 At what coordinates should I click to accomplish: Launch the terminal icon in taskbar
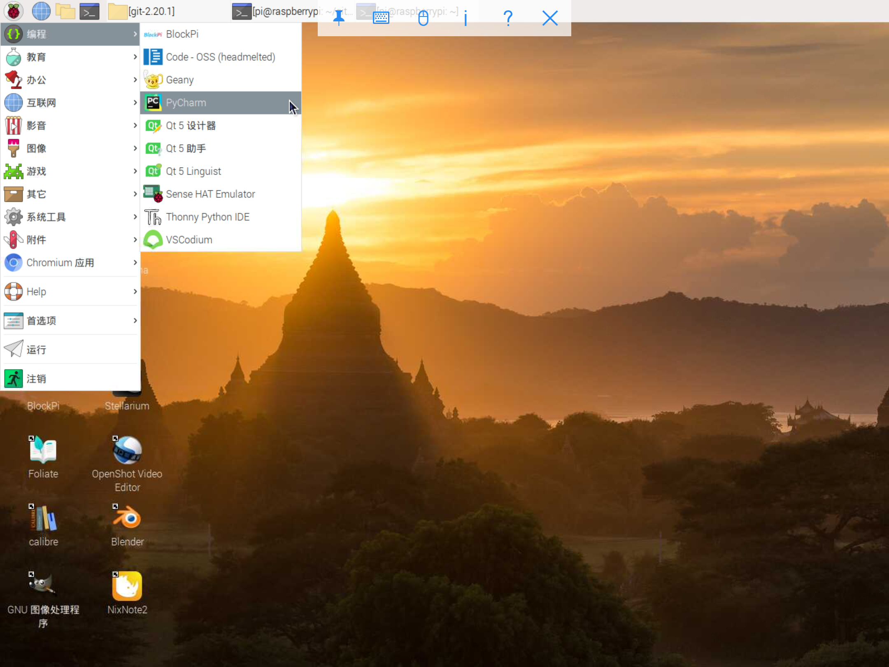pos(89,11)
